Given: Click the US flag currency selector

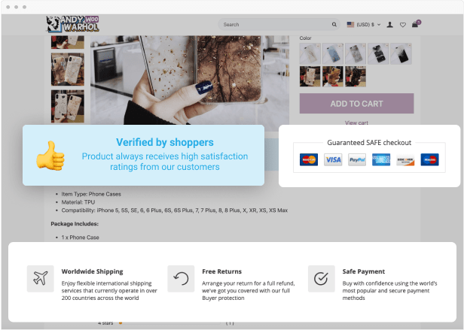Looking at the screenshot, I should click(x=350, y=25).
